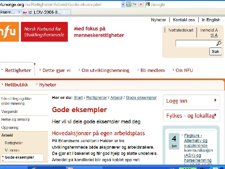Screen dimensions: 225x169
Task: Click the Norsk Forbund for Utviklingshemmede red banner
Action: click(44, 32)
